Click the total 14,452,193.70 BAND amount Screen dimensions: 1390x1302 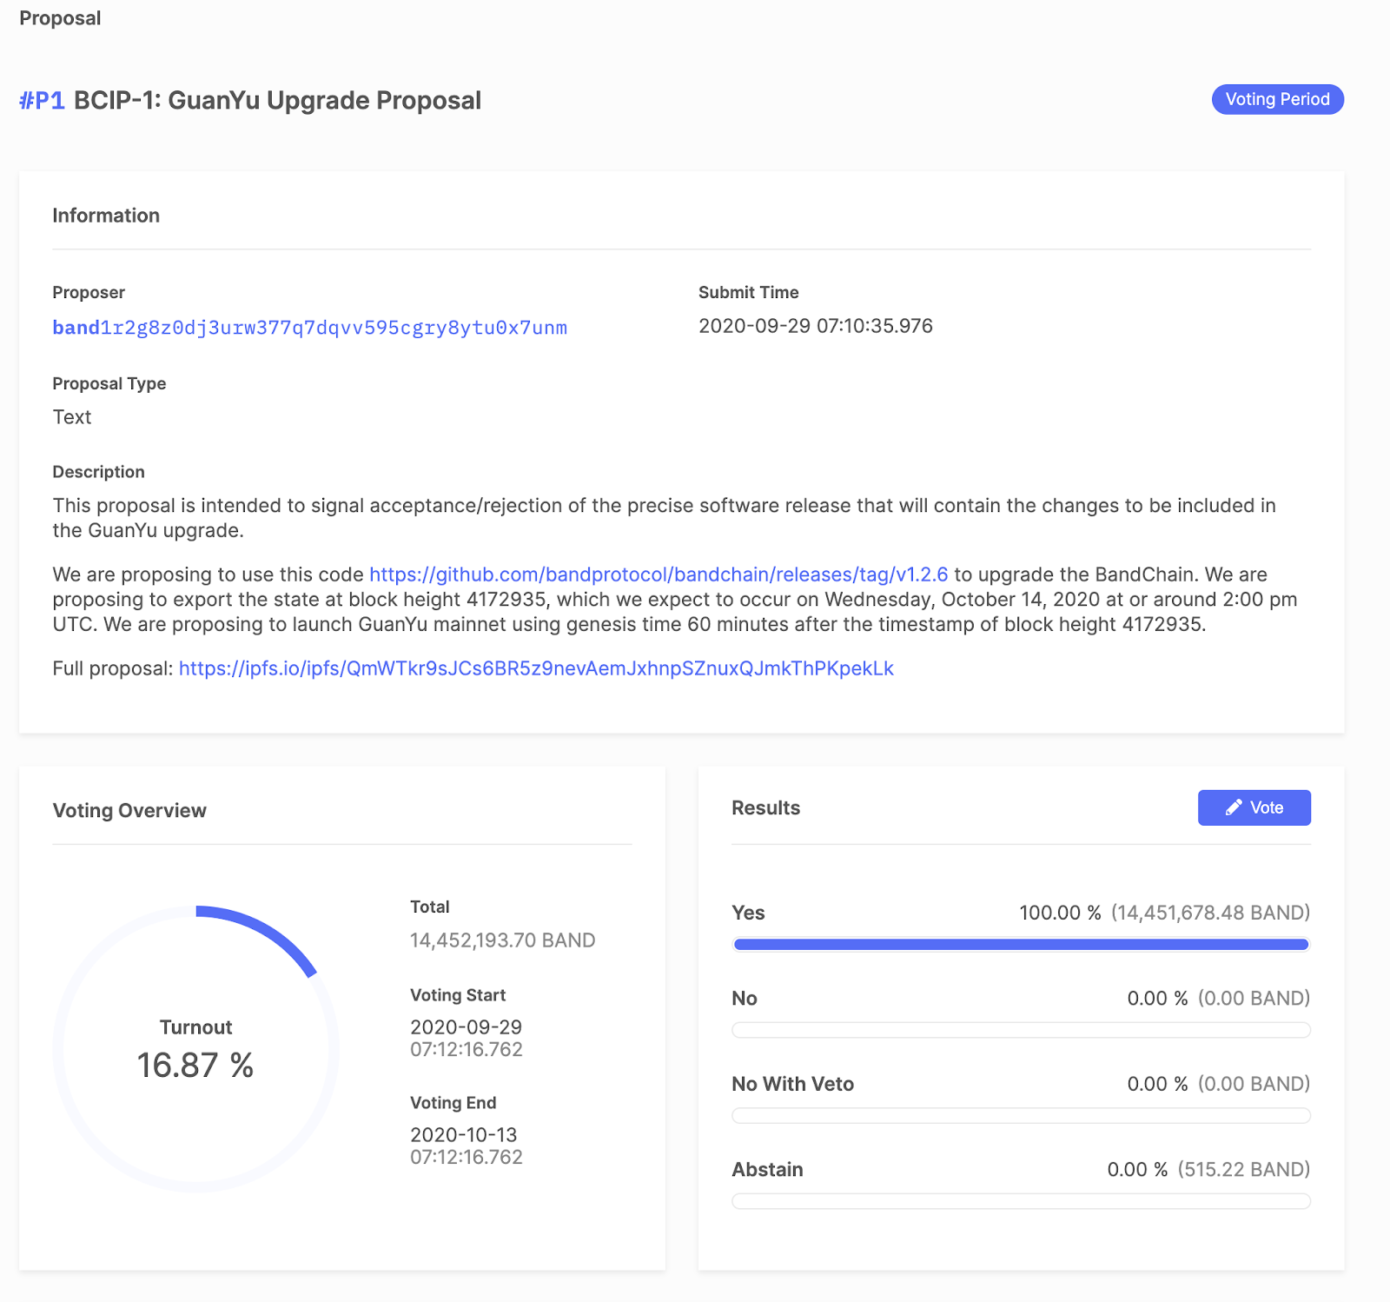[502, 940]
